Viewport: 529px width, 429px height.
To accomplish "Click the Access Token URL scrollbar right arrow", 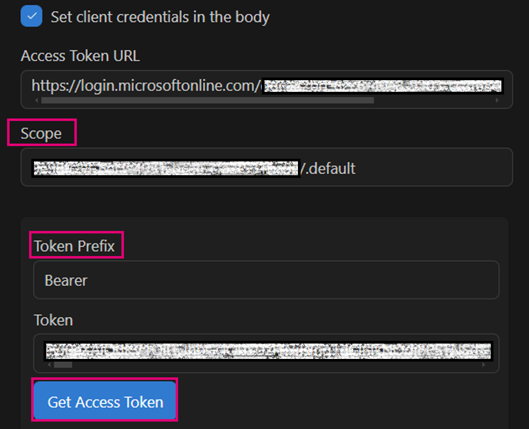I will tap(497, 100).
